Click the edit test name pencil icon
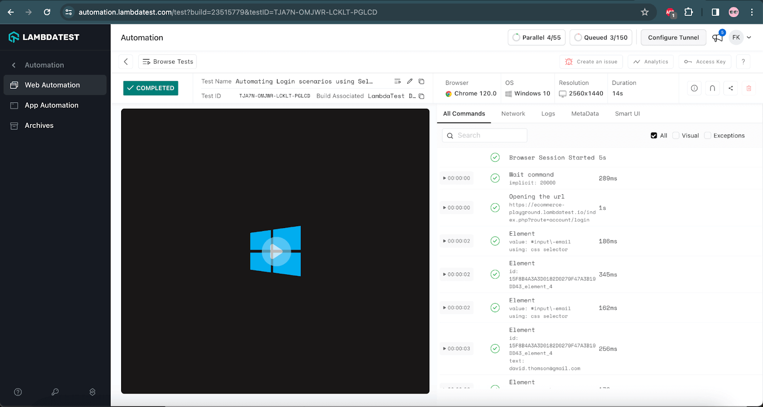The image size is (763, 407). tap(410, 82)
